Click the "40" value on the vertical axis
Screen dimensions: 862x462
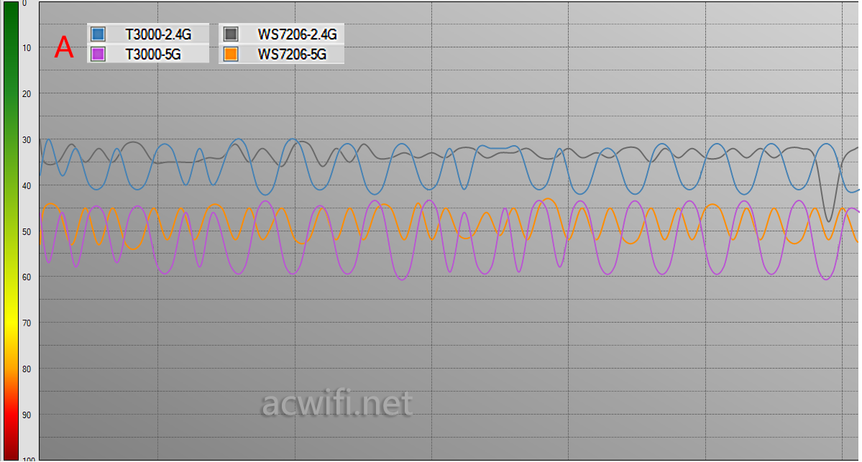(x=27, y=186)
